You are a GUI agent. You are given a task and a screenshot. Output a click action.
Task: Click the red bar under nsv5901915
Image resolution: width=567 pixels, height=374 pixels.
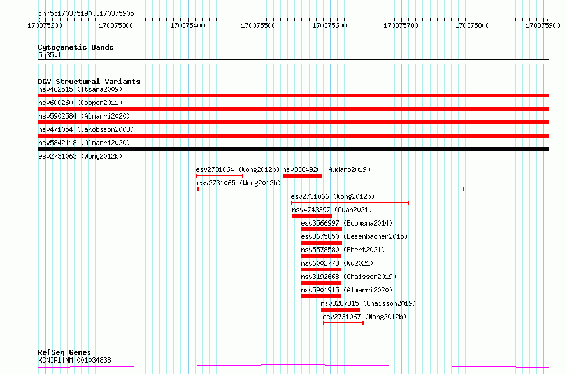(321, 296)
